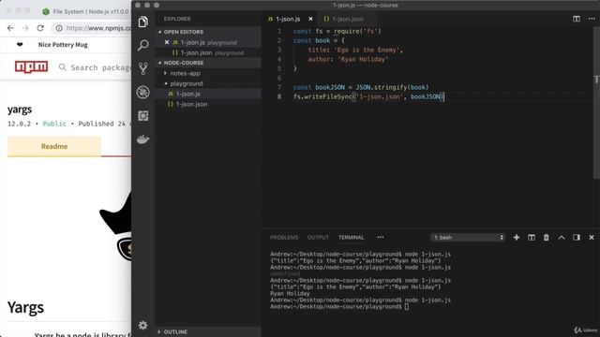
Task: Click the Public label on yargs page
Action: [x=54, y=124]
